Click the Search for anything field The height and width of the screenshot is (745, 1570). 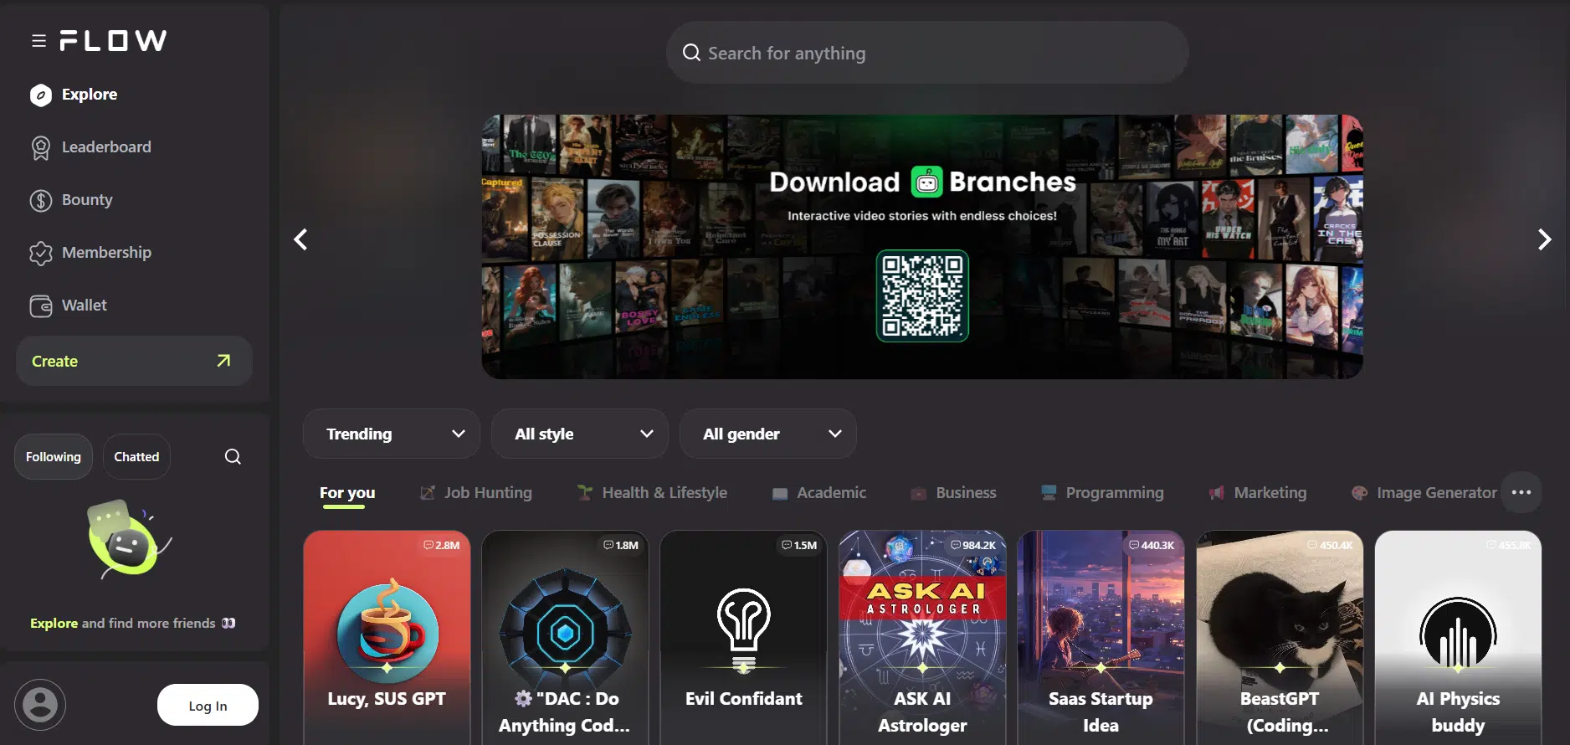927,53
